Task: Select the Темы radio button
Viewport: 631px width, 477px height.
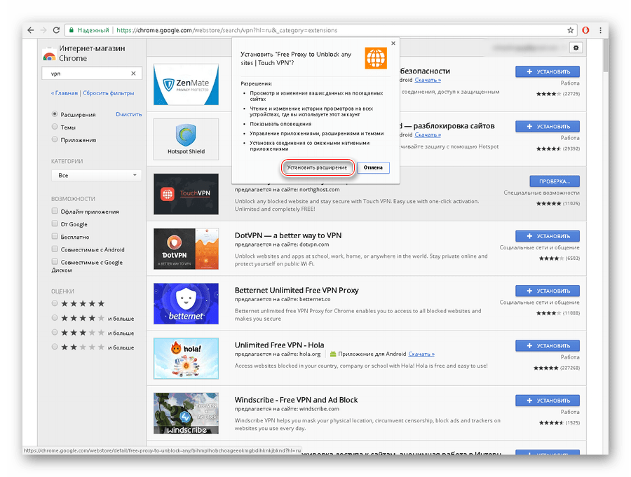Action: point(55,127)
